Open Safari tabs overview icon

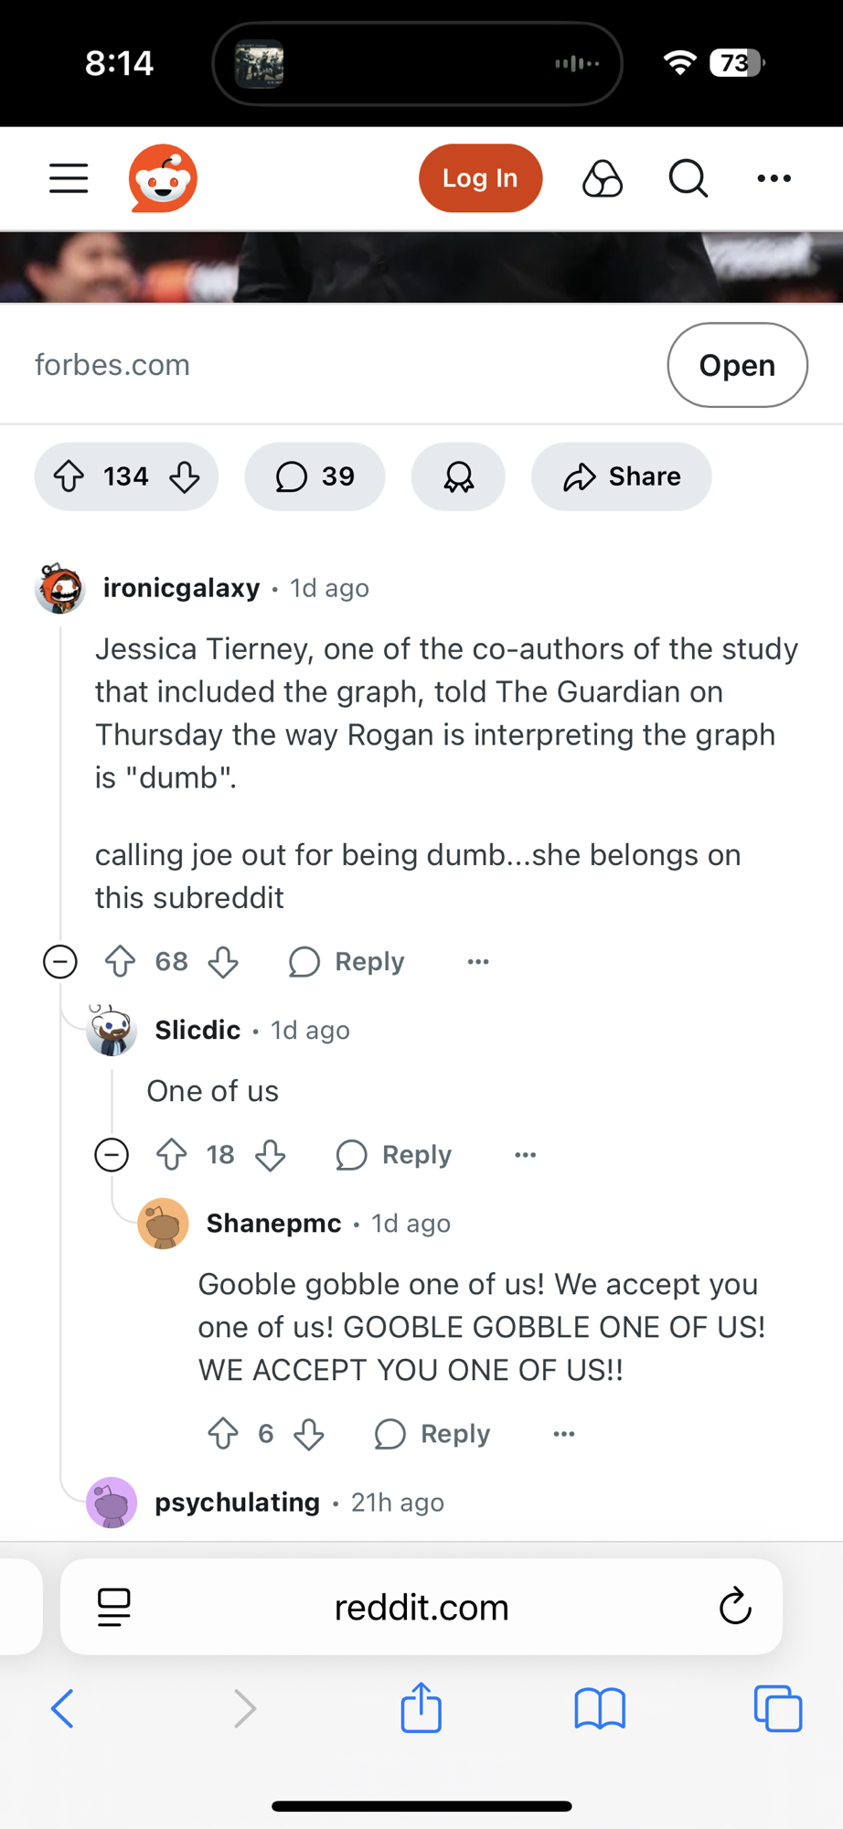coord(777,1708)
